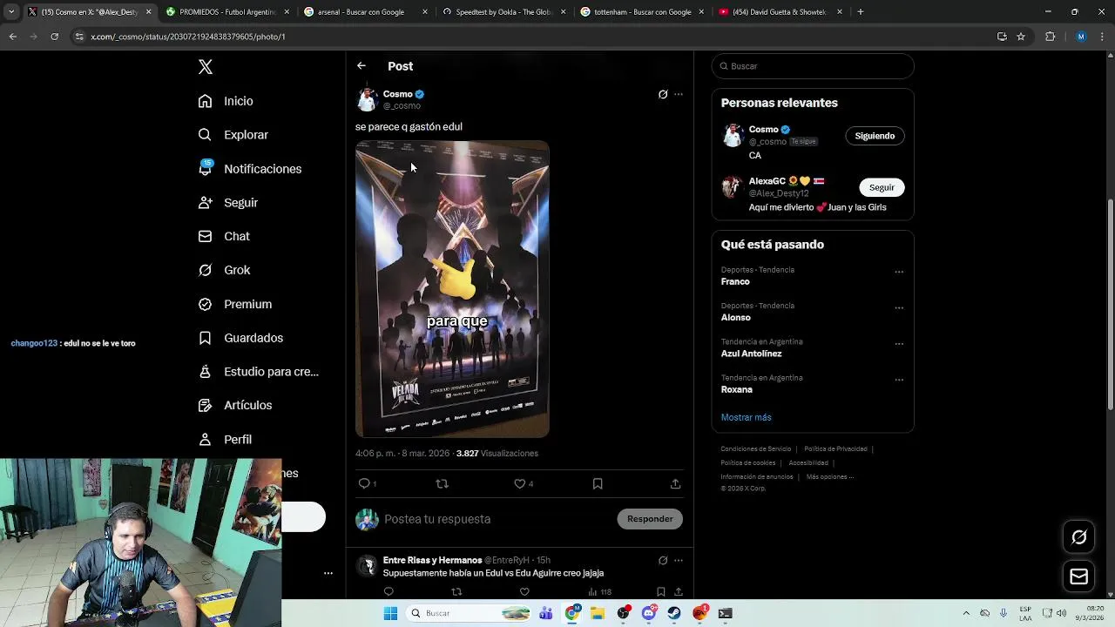The width and height of the screenshot is (1115, 627).
Task: Reload the page
Action: click(x=54, y=37)
